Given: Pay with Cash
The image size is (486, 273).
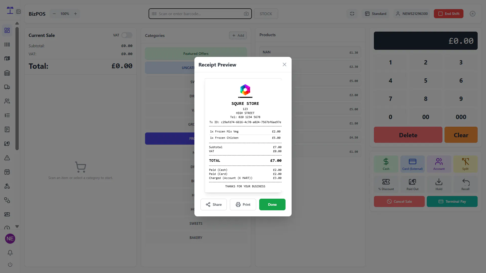Looking at the screenshot, I should coord(386,164).
